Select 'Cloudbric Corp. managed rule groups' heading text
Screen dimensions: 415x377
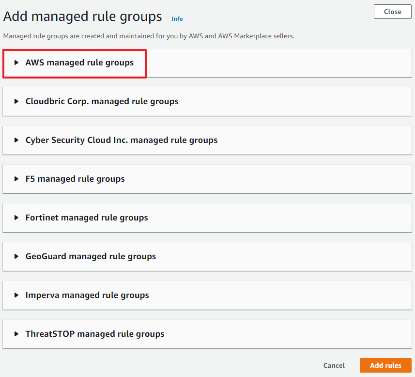coord(102,101)
